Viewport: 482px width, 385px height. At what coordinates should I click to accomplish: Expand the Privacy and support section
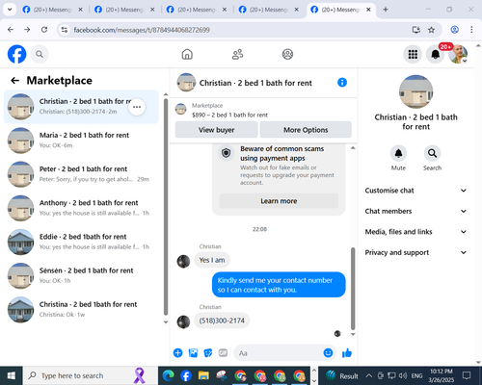pyautogui.click(x=415, y=252)
